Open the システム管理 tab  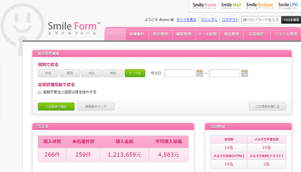[286, 34]
